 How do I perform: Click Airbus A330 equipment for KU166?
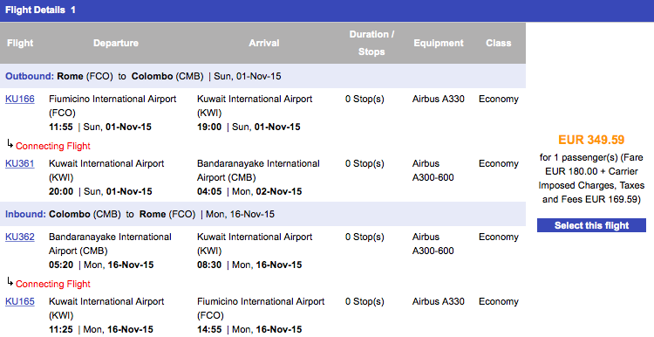pyautogui.click(x=439, y=99)
